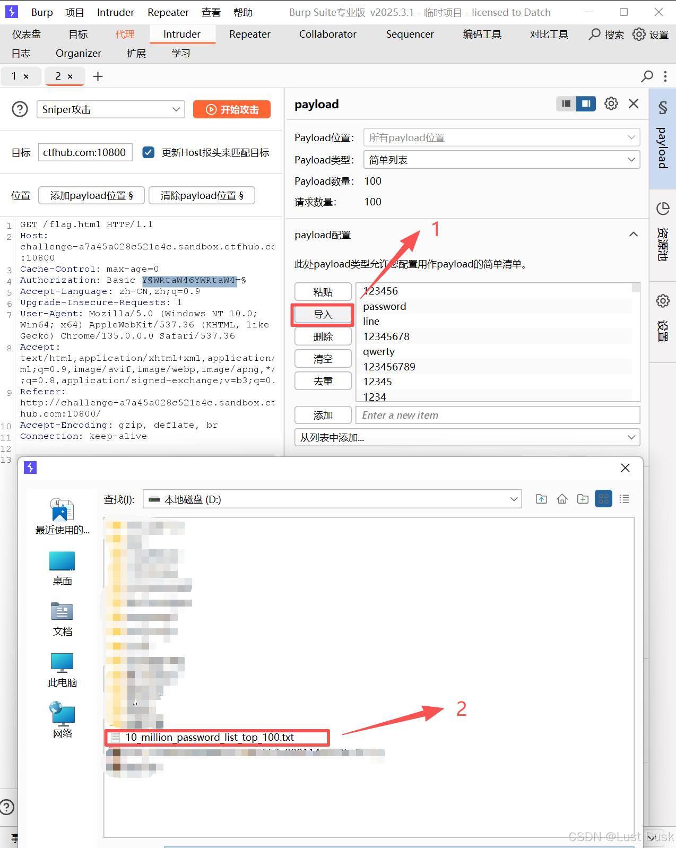Switch file dialog to details list view
Viewport: 676px width, 848px height.
(624, 499)
